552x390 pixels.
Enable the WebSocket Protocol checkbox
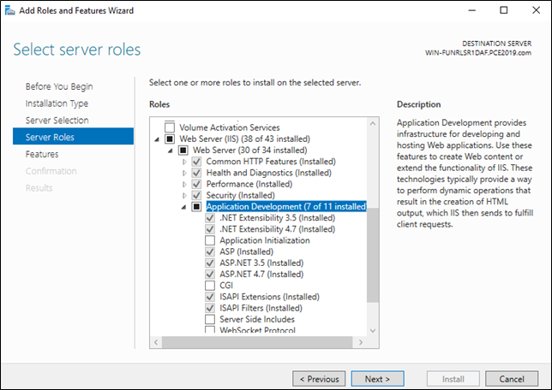pyautogui.click(x=211, y=330)
